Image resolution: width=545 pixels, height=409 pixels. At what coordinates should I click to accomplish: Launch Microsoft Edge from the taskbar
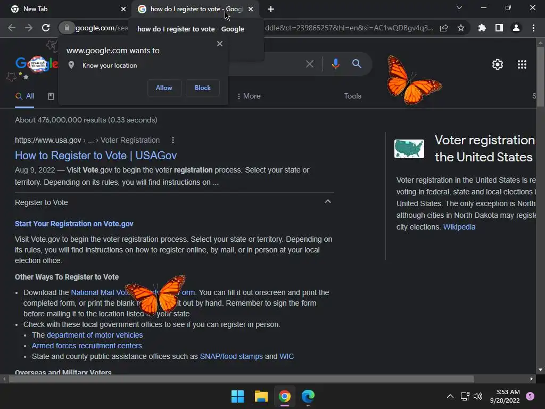pos(308,396)
